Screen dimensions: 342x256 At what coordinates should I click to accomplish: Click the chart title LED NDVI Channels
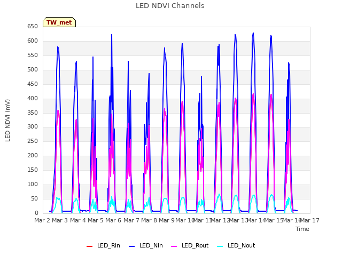click(x=170, y=6)
